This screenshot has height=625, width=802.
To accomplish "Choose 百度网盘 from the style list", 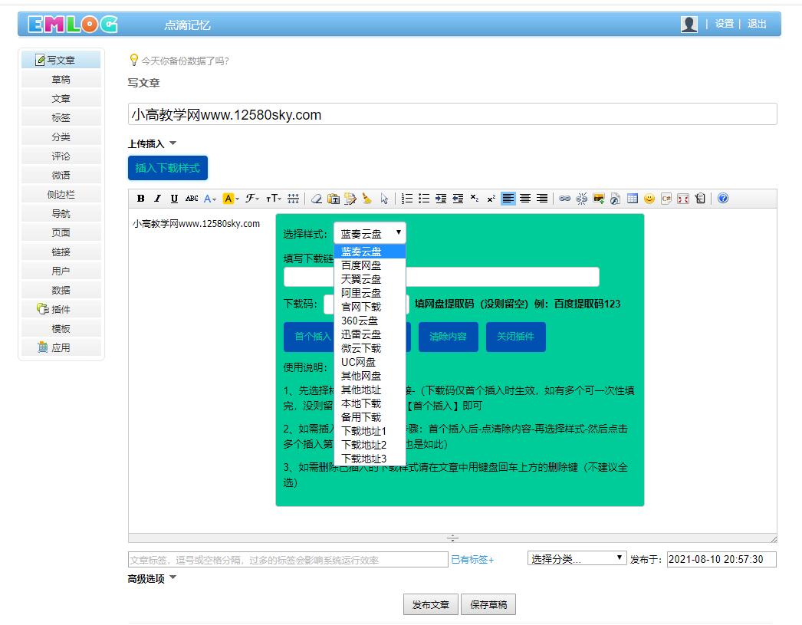I will click(x=370, y=265).
